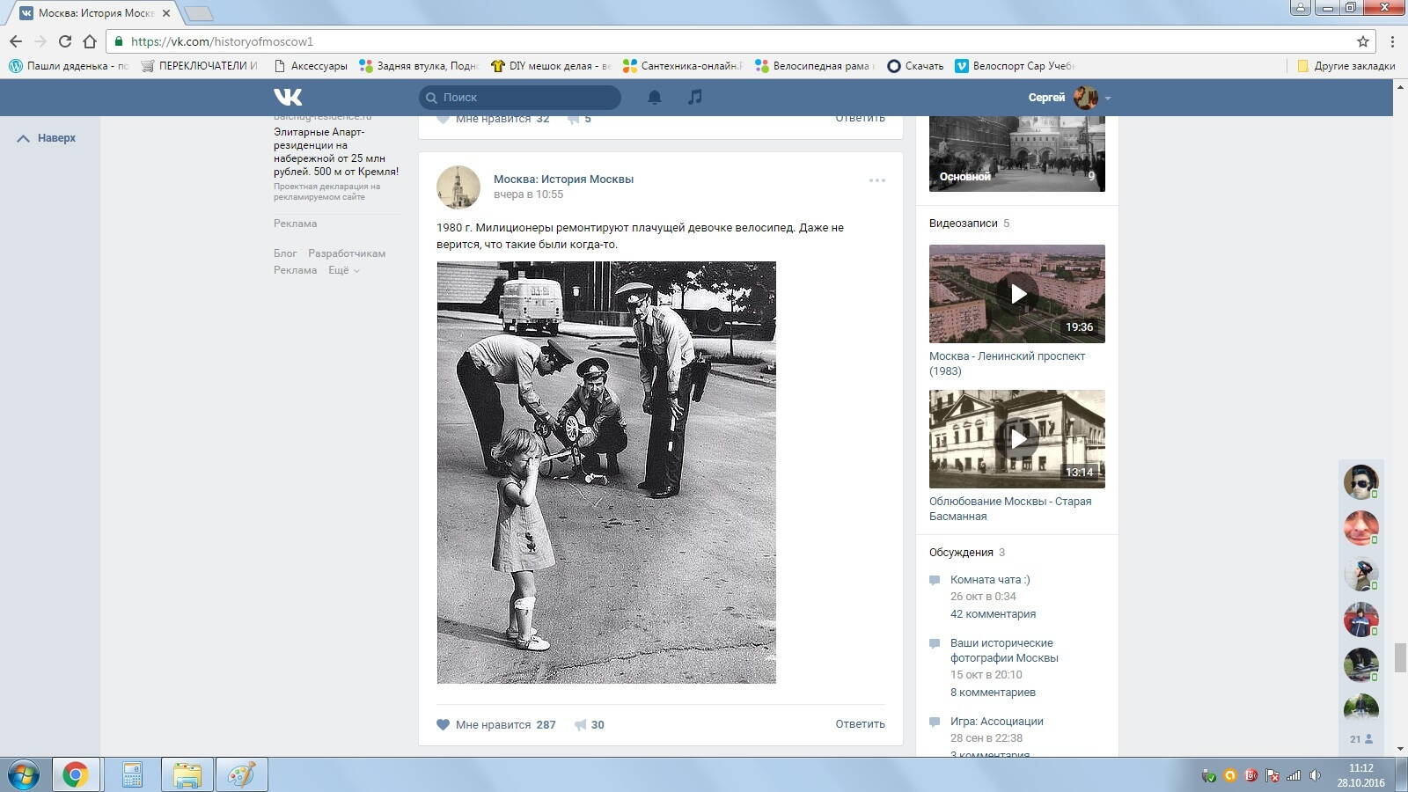Open the Комната чата discussion link
Screen dimensions: 1408x792
pos(989,580)
